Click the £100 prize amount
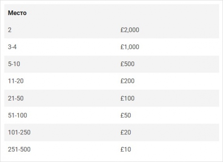This screenshot has width=223, height=162. pyautogui.click(x=127, y=98)
